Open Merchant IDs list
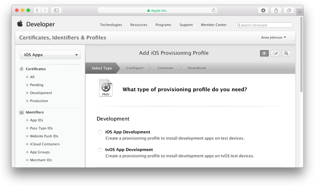The width and height of the screenshot is (315, 186). [41, 160]
